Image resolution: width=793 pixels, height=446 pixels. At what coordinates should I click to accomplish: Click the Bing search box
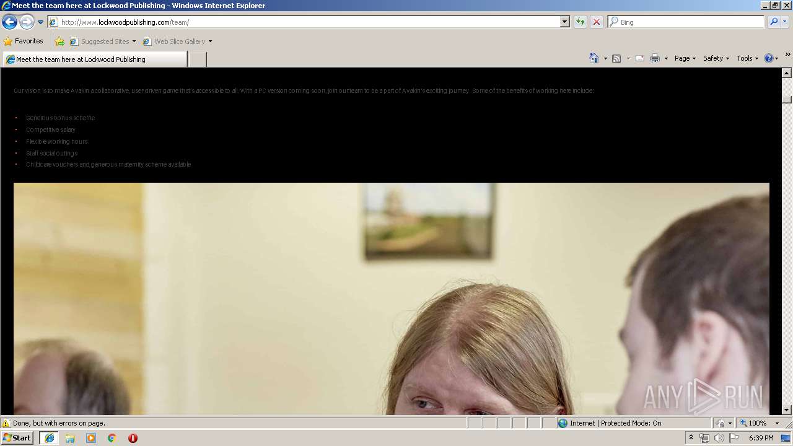[x=686, y=22]
